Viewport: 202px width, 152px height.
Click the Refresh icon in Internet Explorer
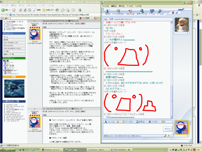click(24, 10)
